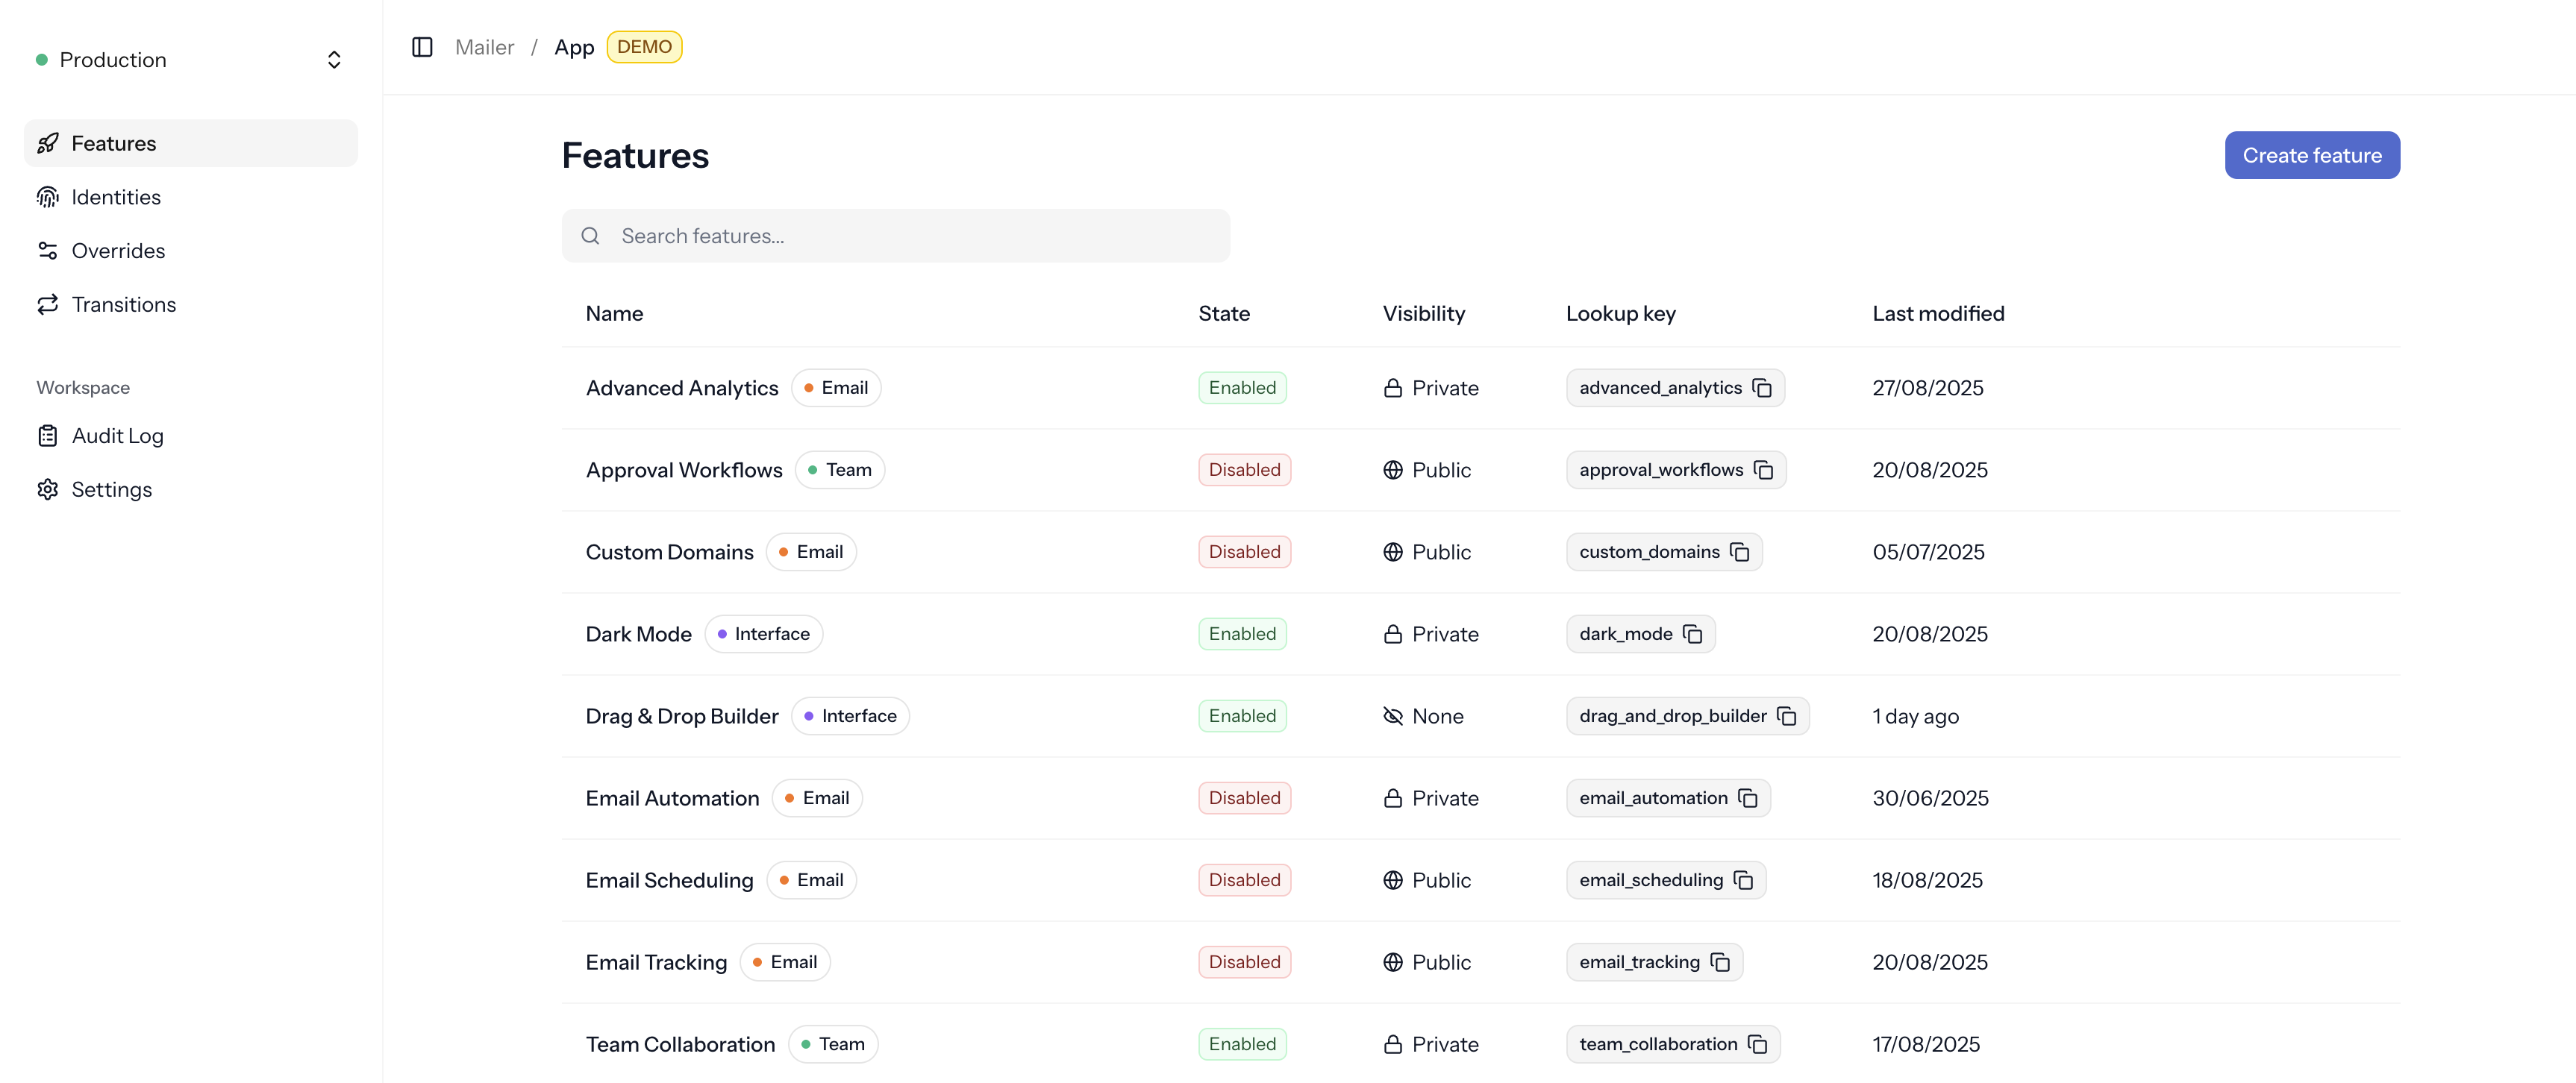This screenshot has width=2576, height=1083.
Task: Click the Transitions arrows icon
Action: click(x=47, y=305)
